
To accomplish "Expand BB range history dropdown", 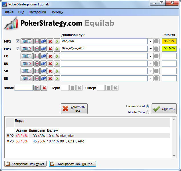I will pos(150,79).
